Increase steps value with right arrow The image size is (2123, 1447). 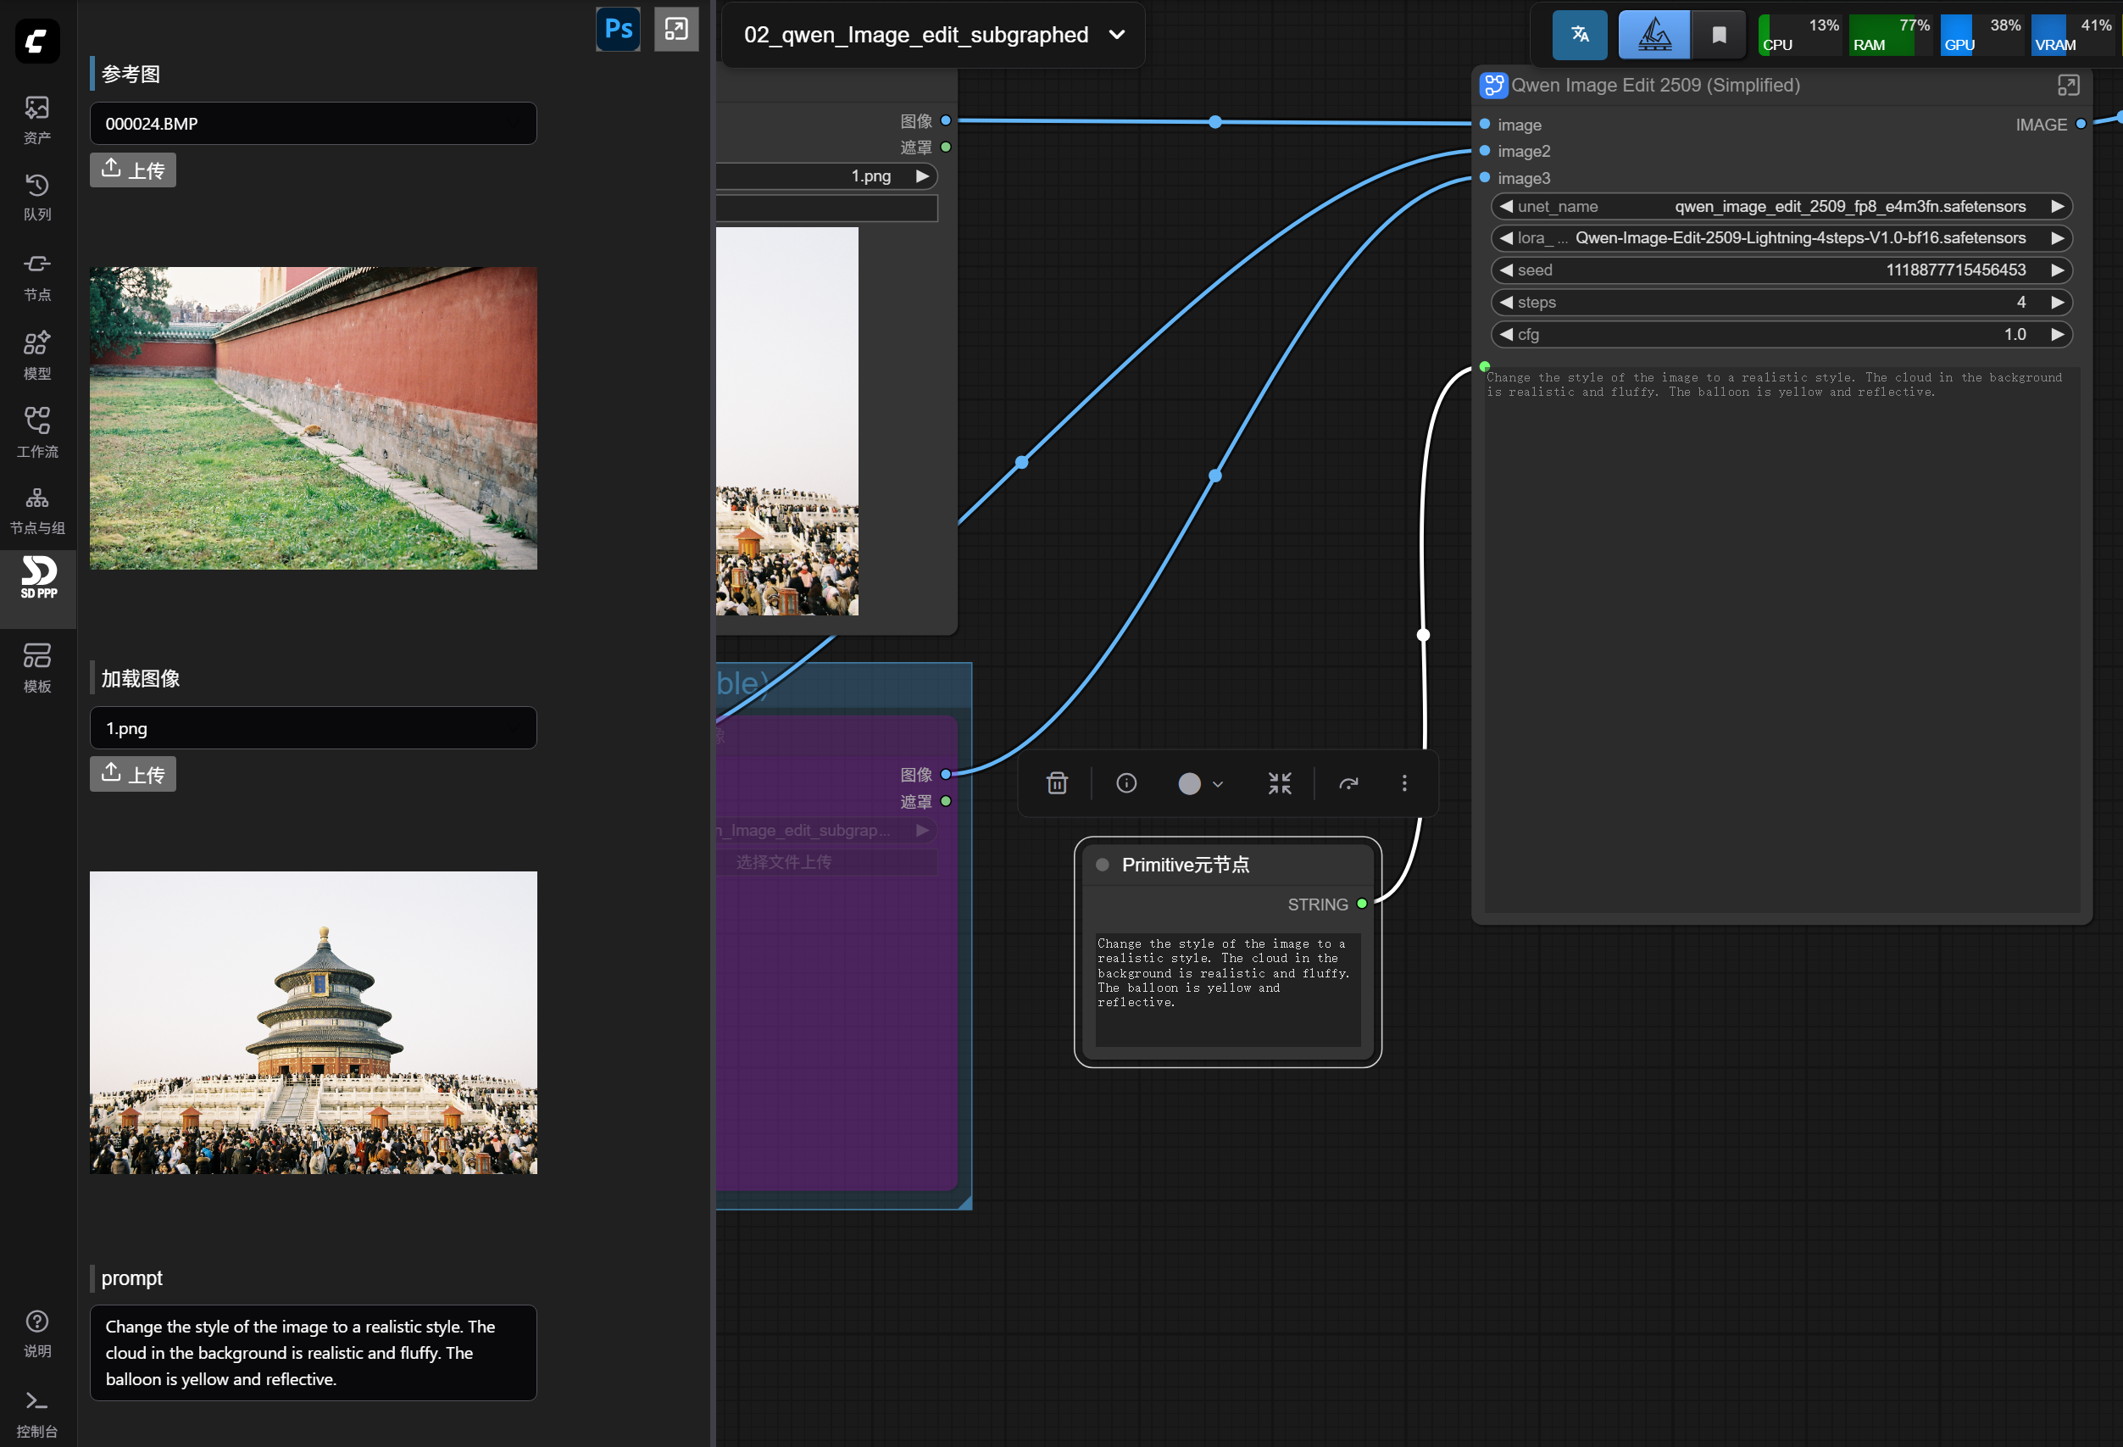tap(2057, 303)
